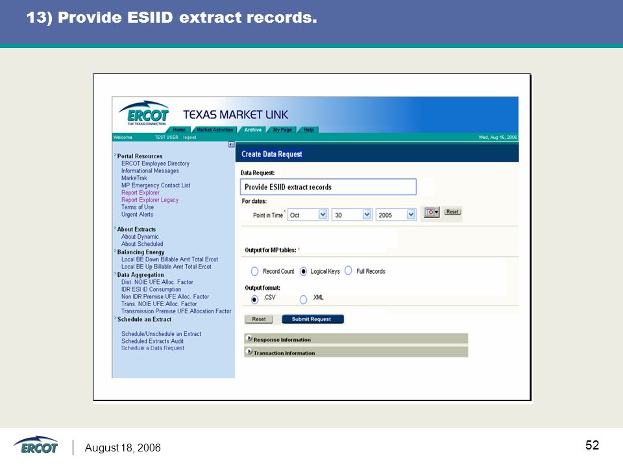Click the Submit Request button
This screenshot has width=623, height=467.
[x=313, y=319]
